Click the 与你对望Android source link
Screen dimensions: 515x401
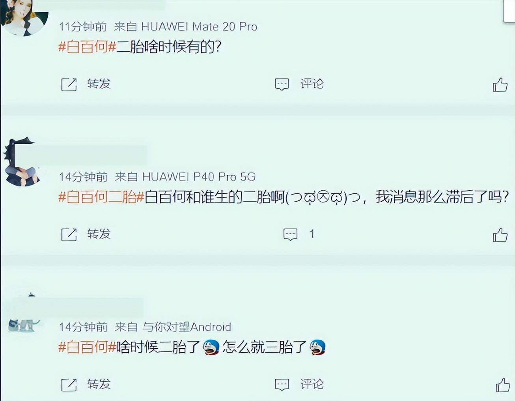(187, 327)
